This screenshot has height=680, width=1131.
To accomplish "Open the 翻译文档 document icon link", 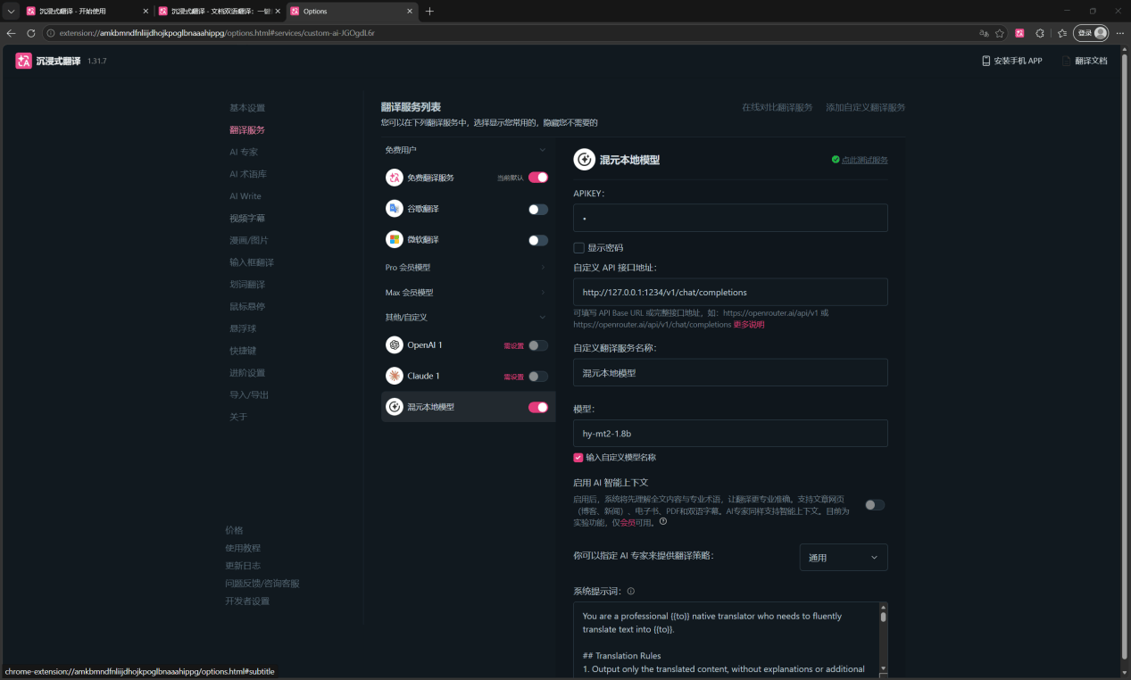I will click(x=1066, y=61).
